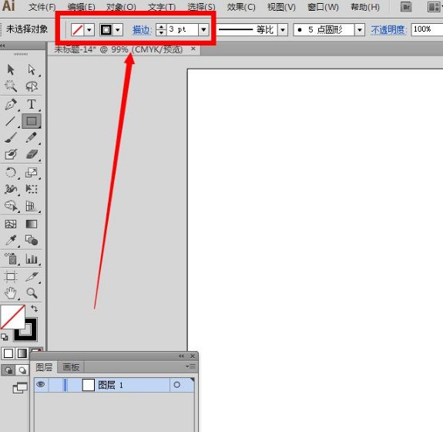Select the Perspective Grid tool
The image size is (443, 432).
(x=32, y=206)
